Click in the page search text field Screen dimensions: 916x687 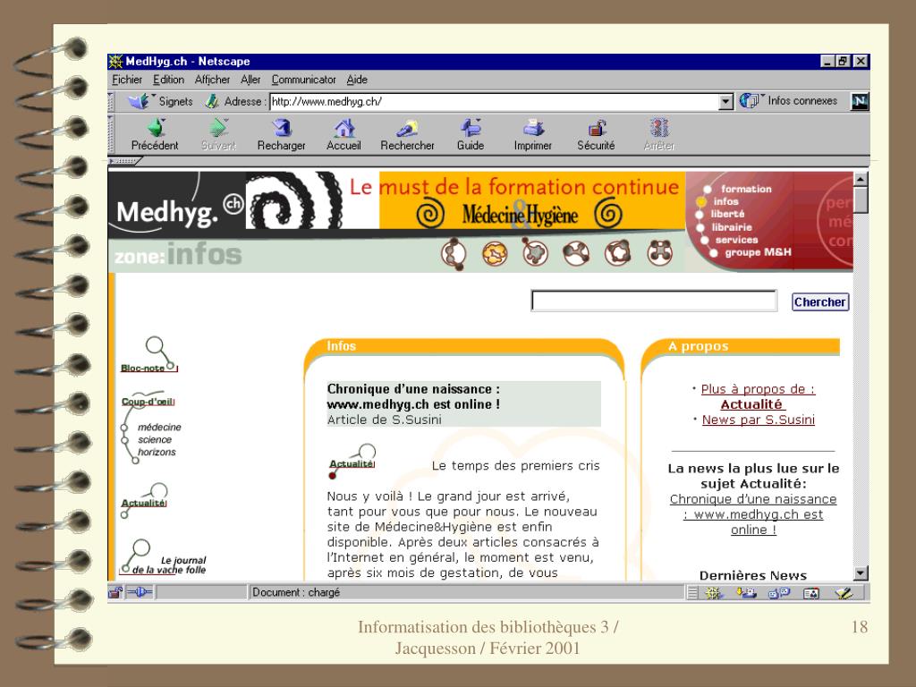(x=654, y=301)
